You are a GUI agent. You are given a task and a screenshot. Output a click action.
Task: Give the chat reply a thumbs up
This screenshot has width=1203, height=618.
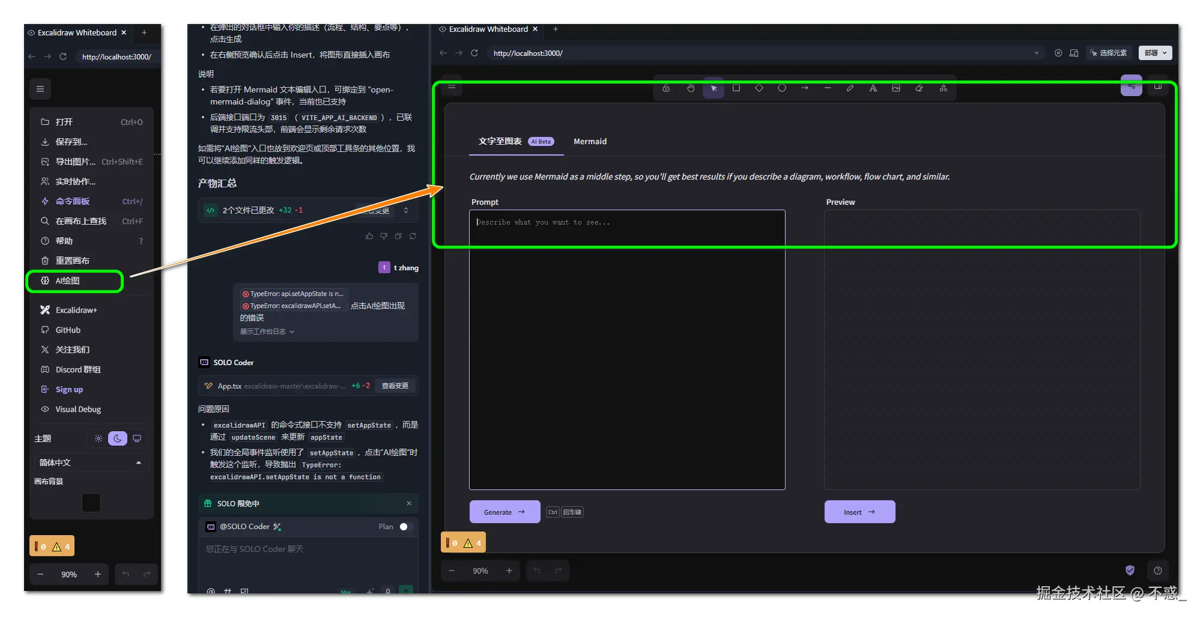(369, 236)
